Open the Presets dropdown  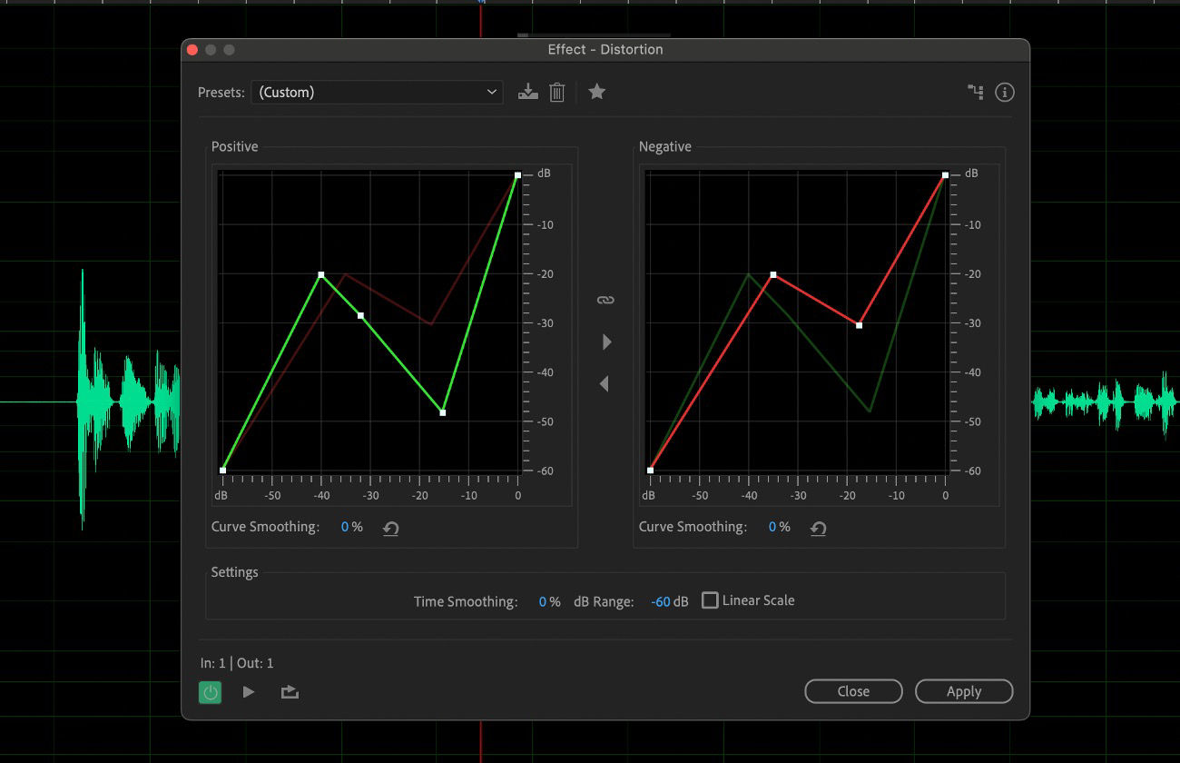click(377, 92)
